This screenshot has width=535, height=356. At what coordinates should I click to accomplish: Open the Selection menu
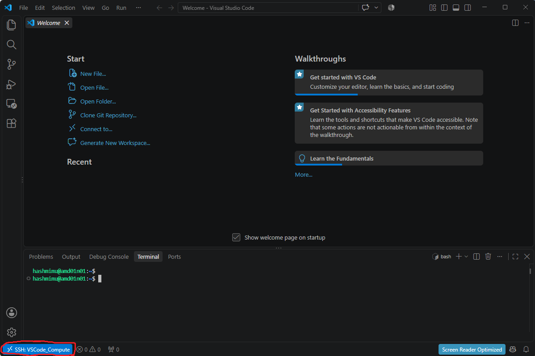point(63,8)
